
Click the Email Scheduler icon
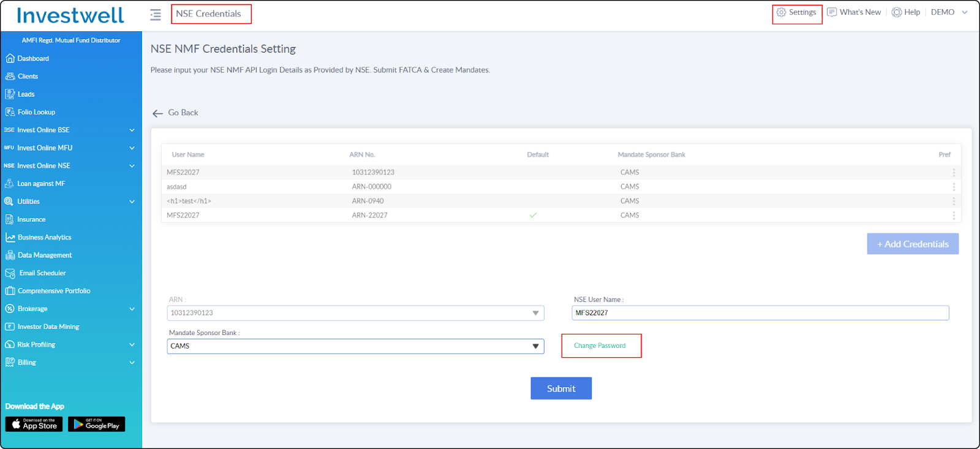[x=10, y=273]
